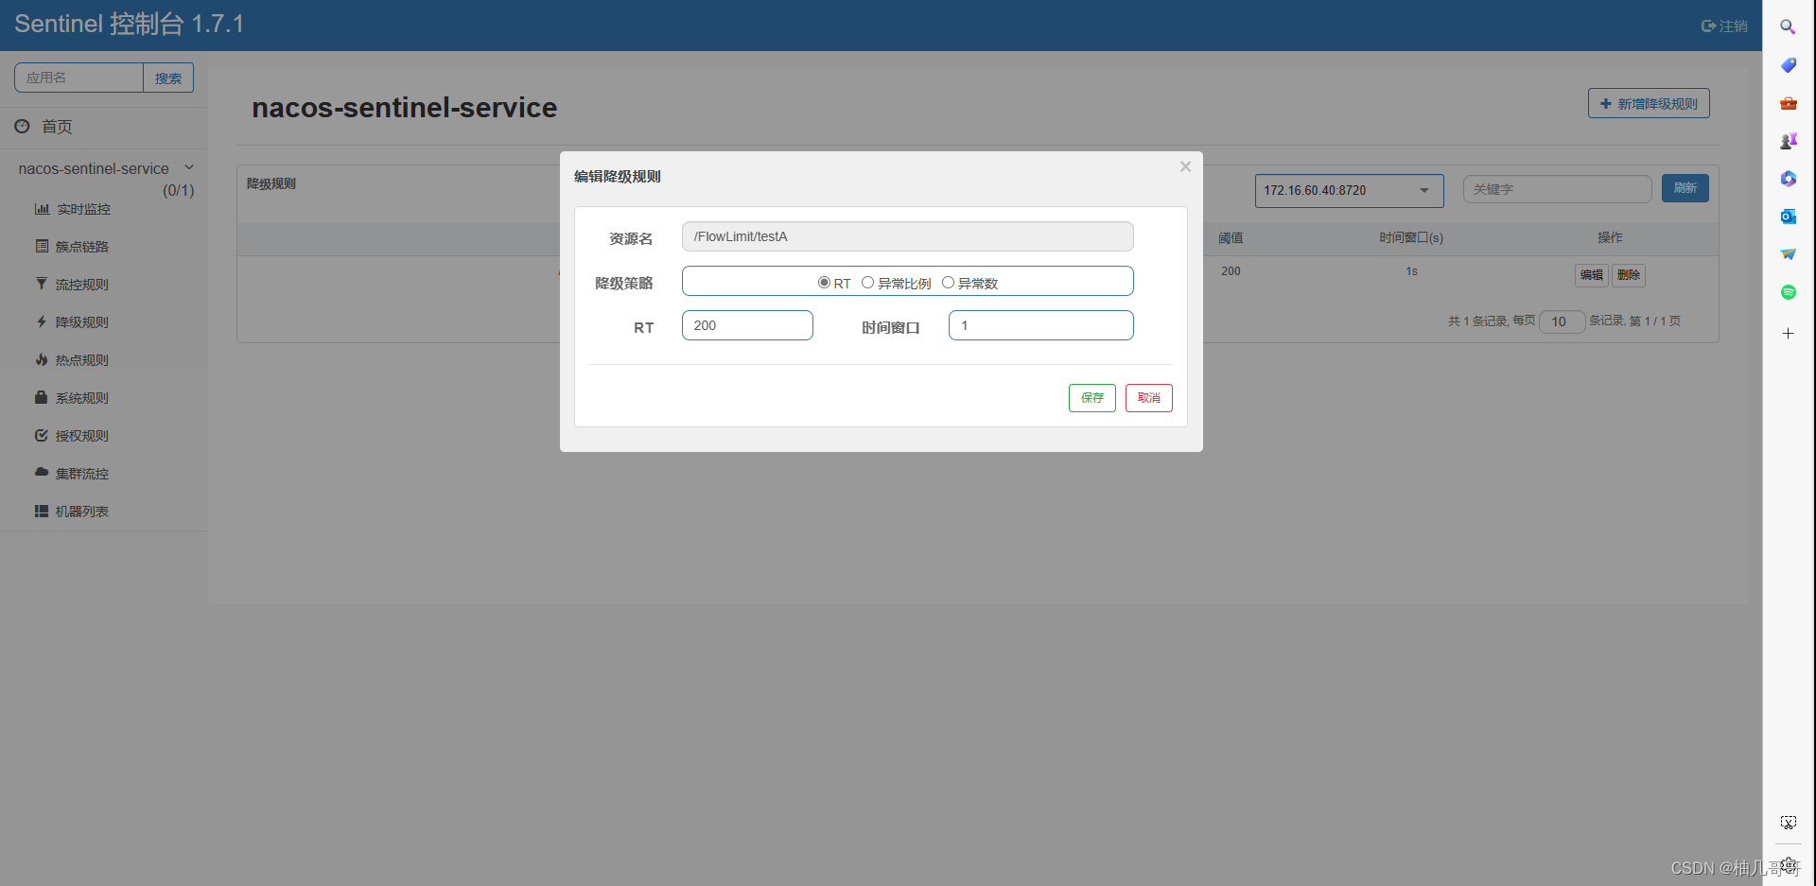The width and height of the screenshot is (1816, 886).
Task: Select the 异常比例 radio option
Action: coord(867,283)
